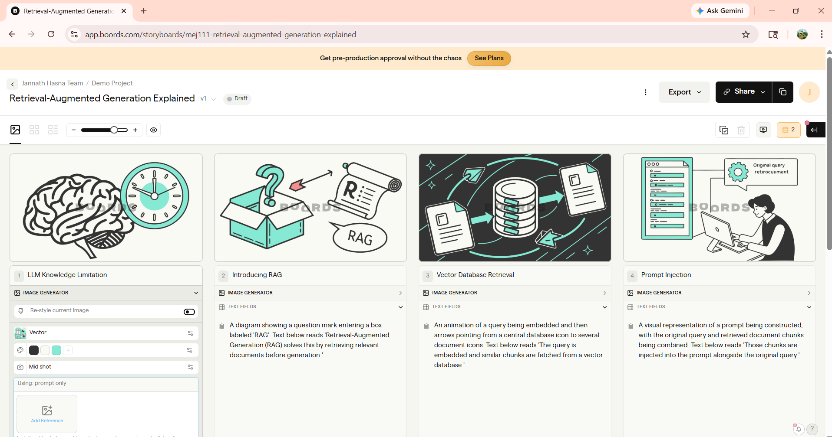Image resolution: width=832 pixels, height=437 pixels.
Task: Click the Add Reference image box
Action: click(x=47, y=414)
